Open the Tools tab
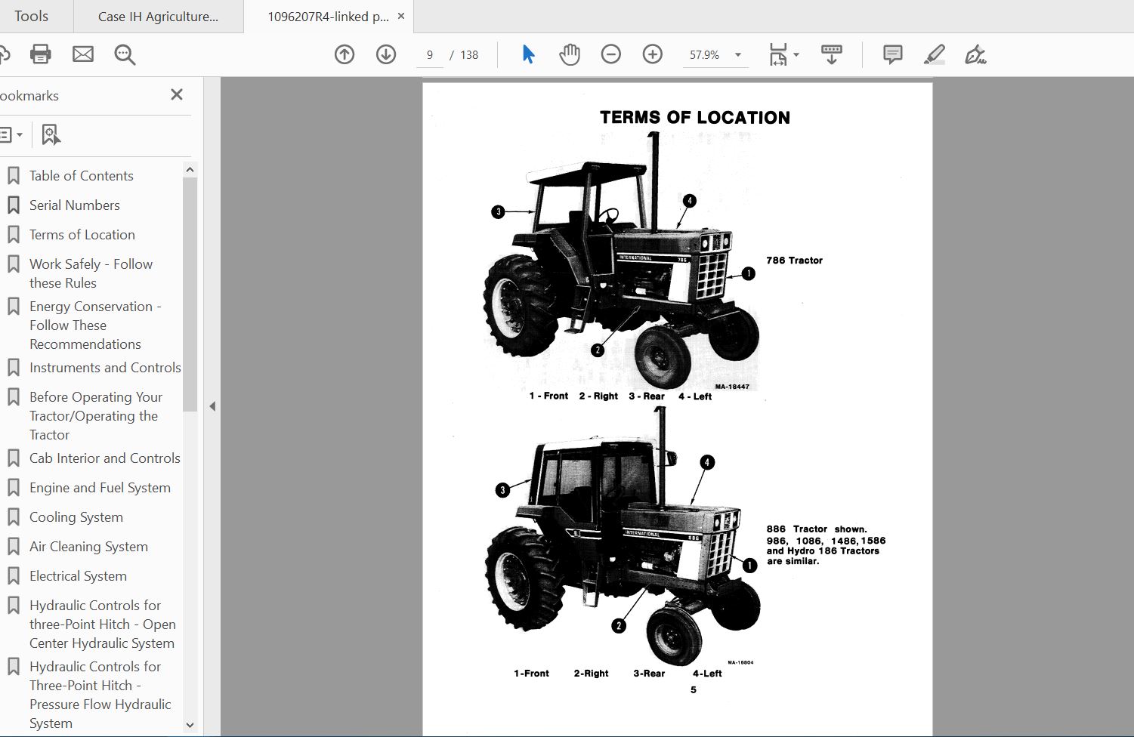The width and height of the screenshot is (1134, 737). 31,16
